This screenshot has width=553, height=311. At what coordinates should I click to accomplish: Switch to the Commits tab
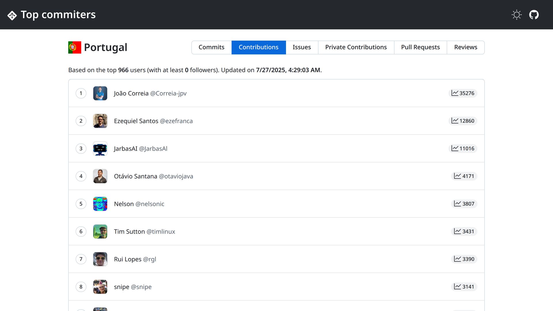tap(211, 47)
